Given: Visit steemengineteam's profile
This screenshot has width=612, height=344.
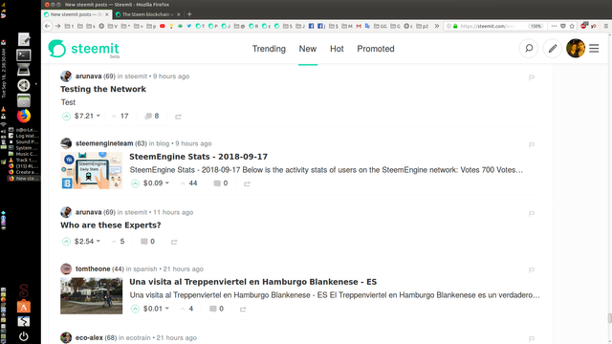Looking at the screenshot, I should pos(104,143).
